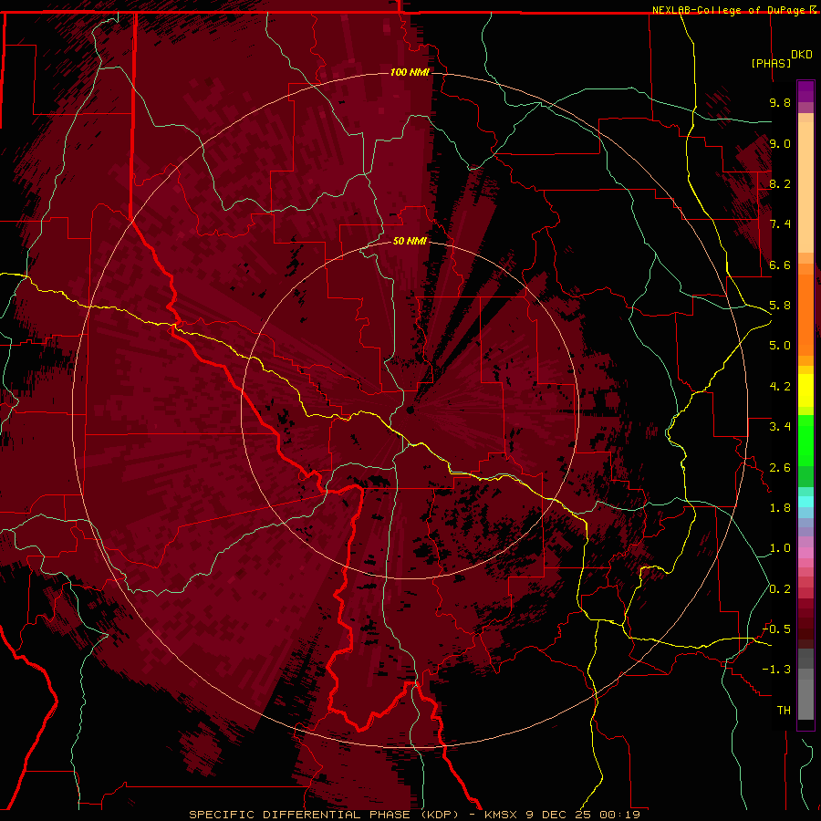Click the 1.8 value on color scale
821x821 pixels.
pyautogui.click(x=780, y=508)
